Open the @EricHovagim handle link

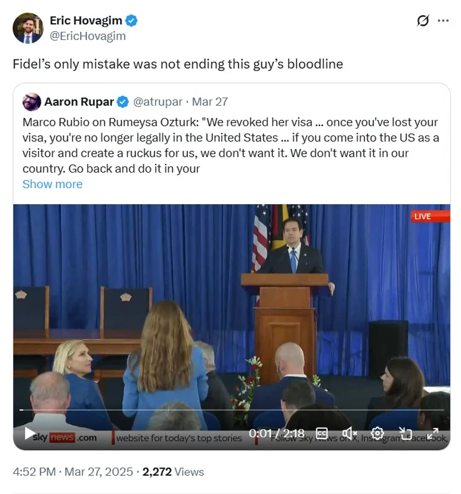[x=88, y=36]
